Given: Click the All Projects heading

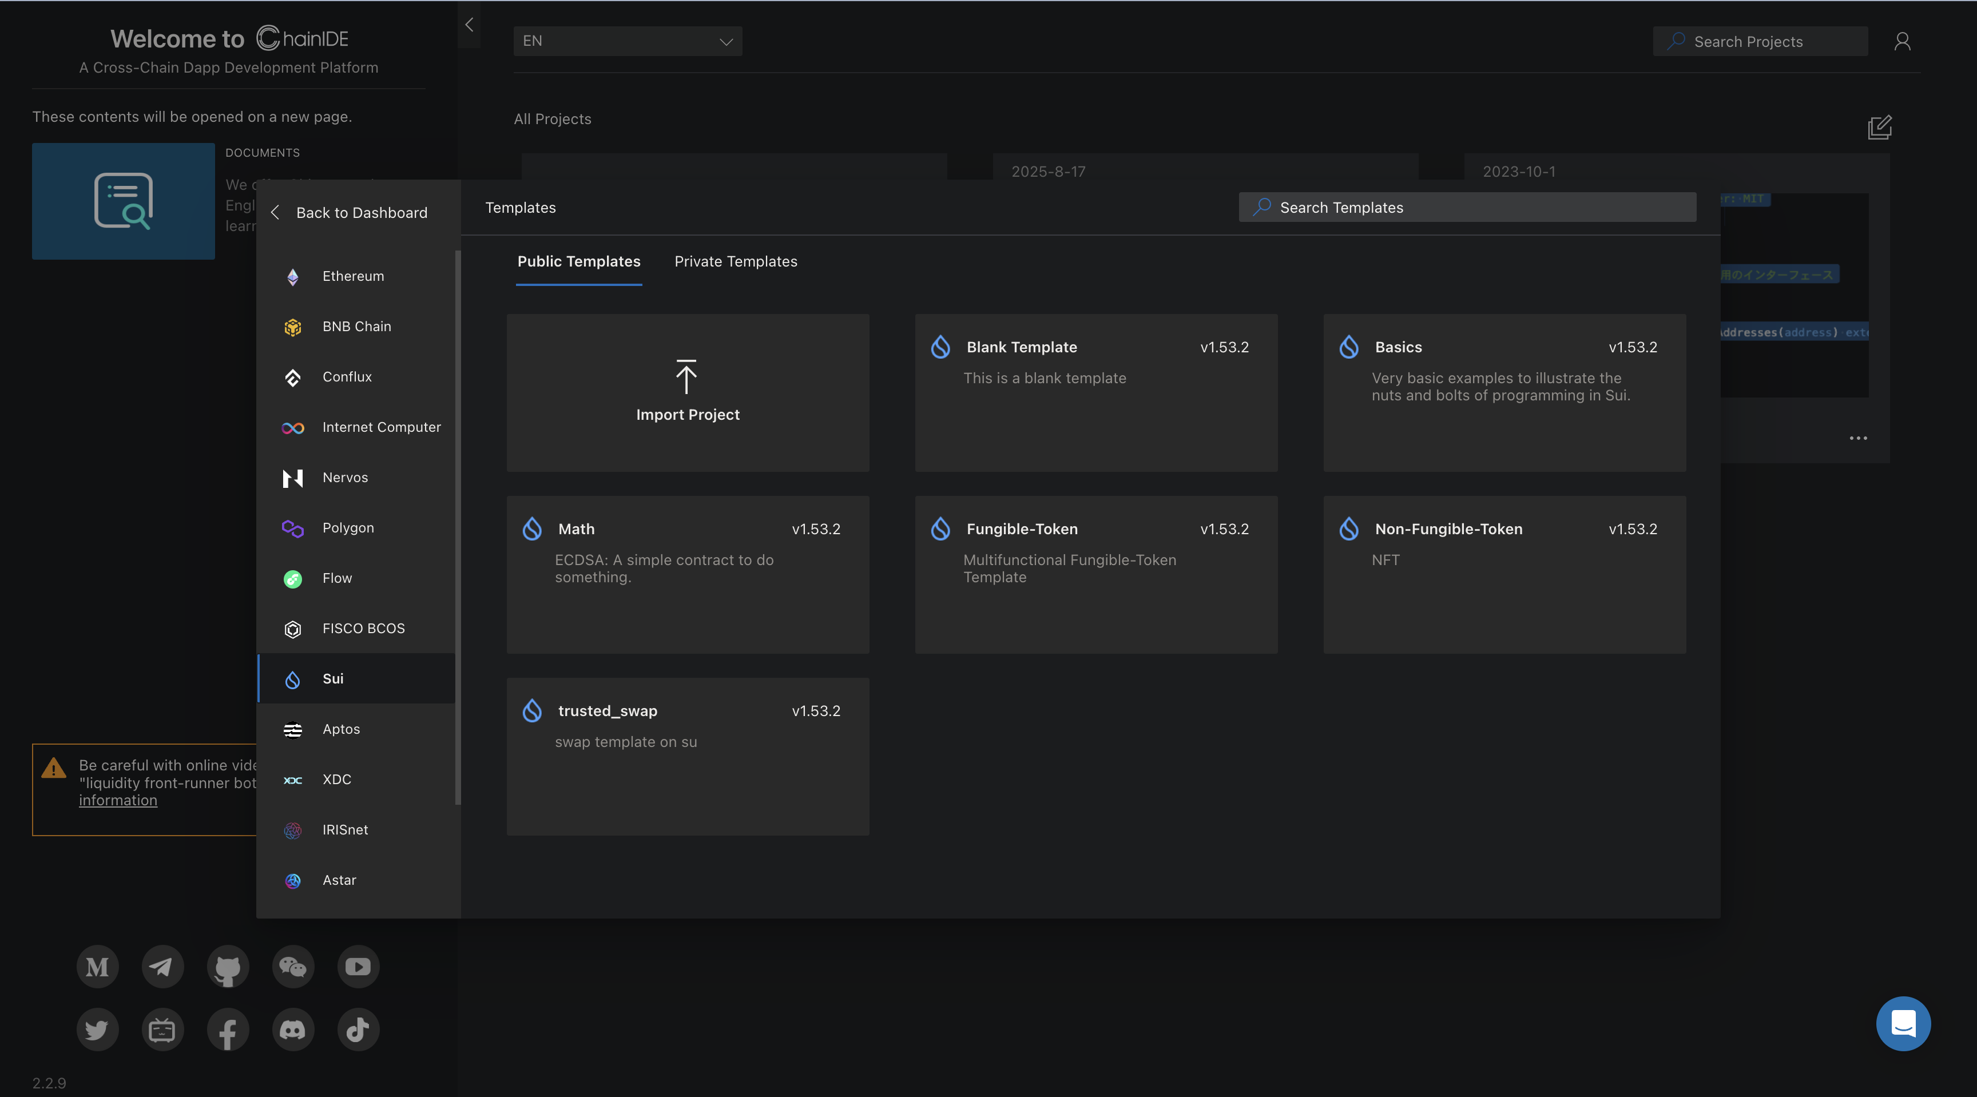Looking at the screenshot, I should pos(553,119).
